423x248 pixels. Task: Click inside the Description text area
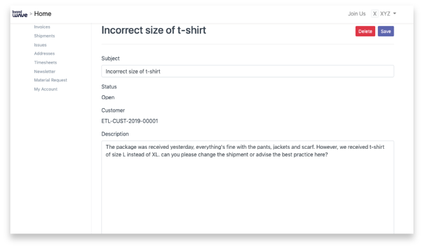[247, 187]
